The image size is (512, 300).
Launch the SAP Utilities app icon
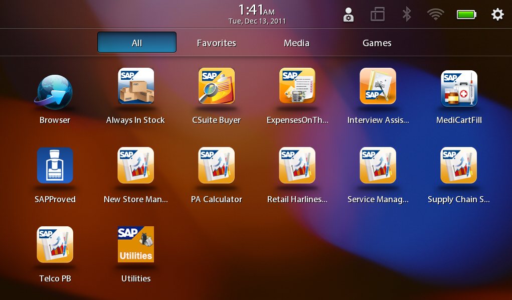point(136,244)
